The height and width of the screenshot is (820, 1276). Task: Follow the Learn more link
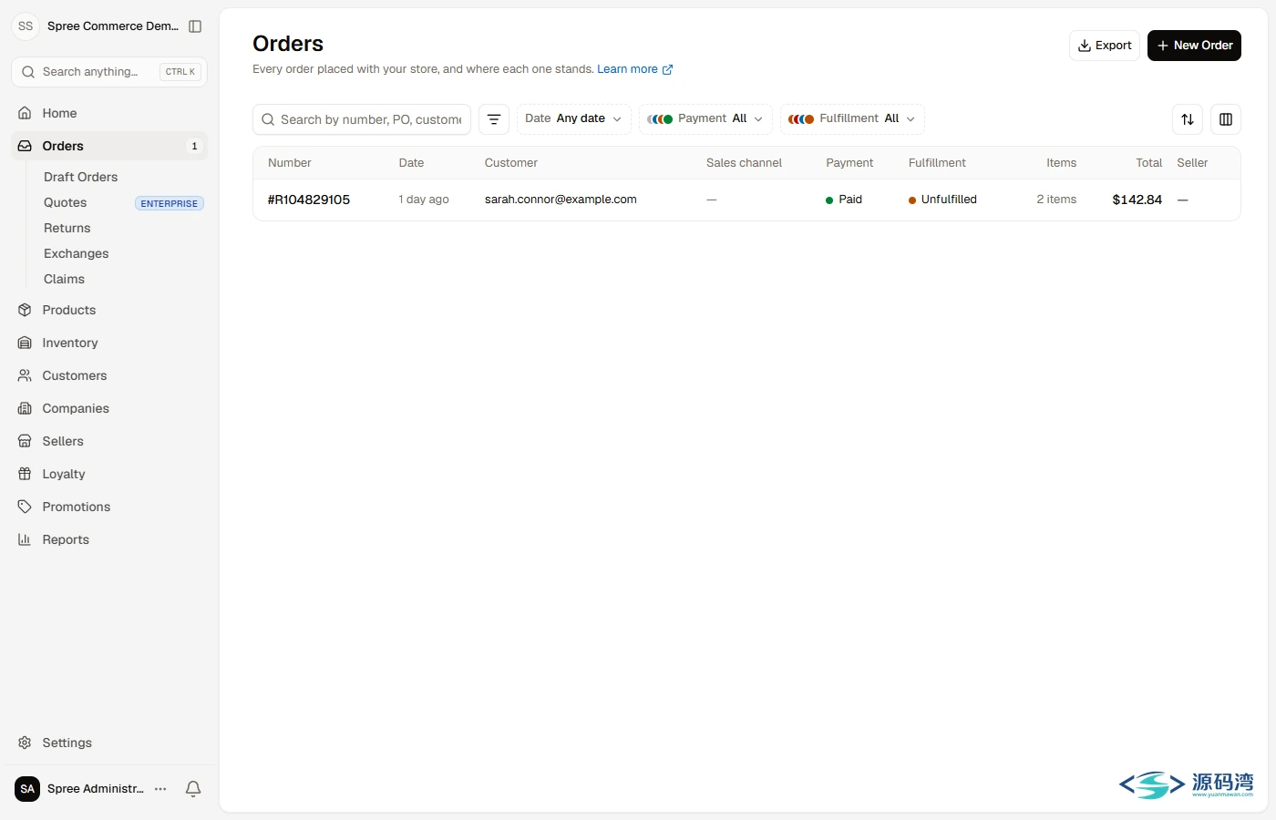(635, 69)
